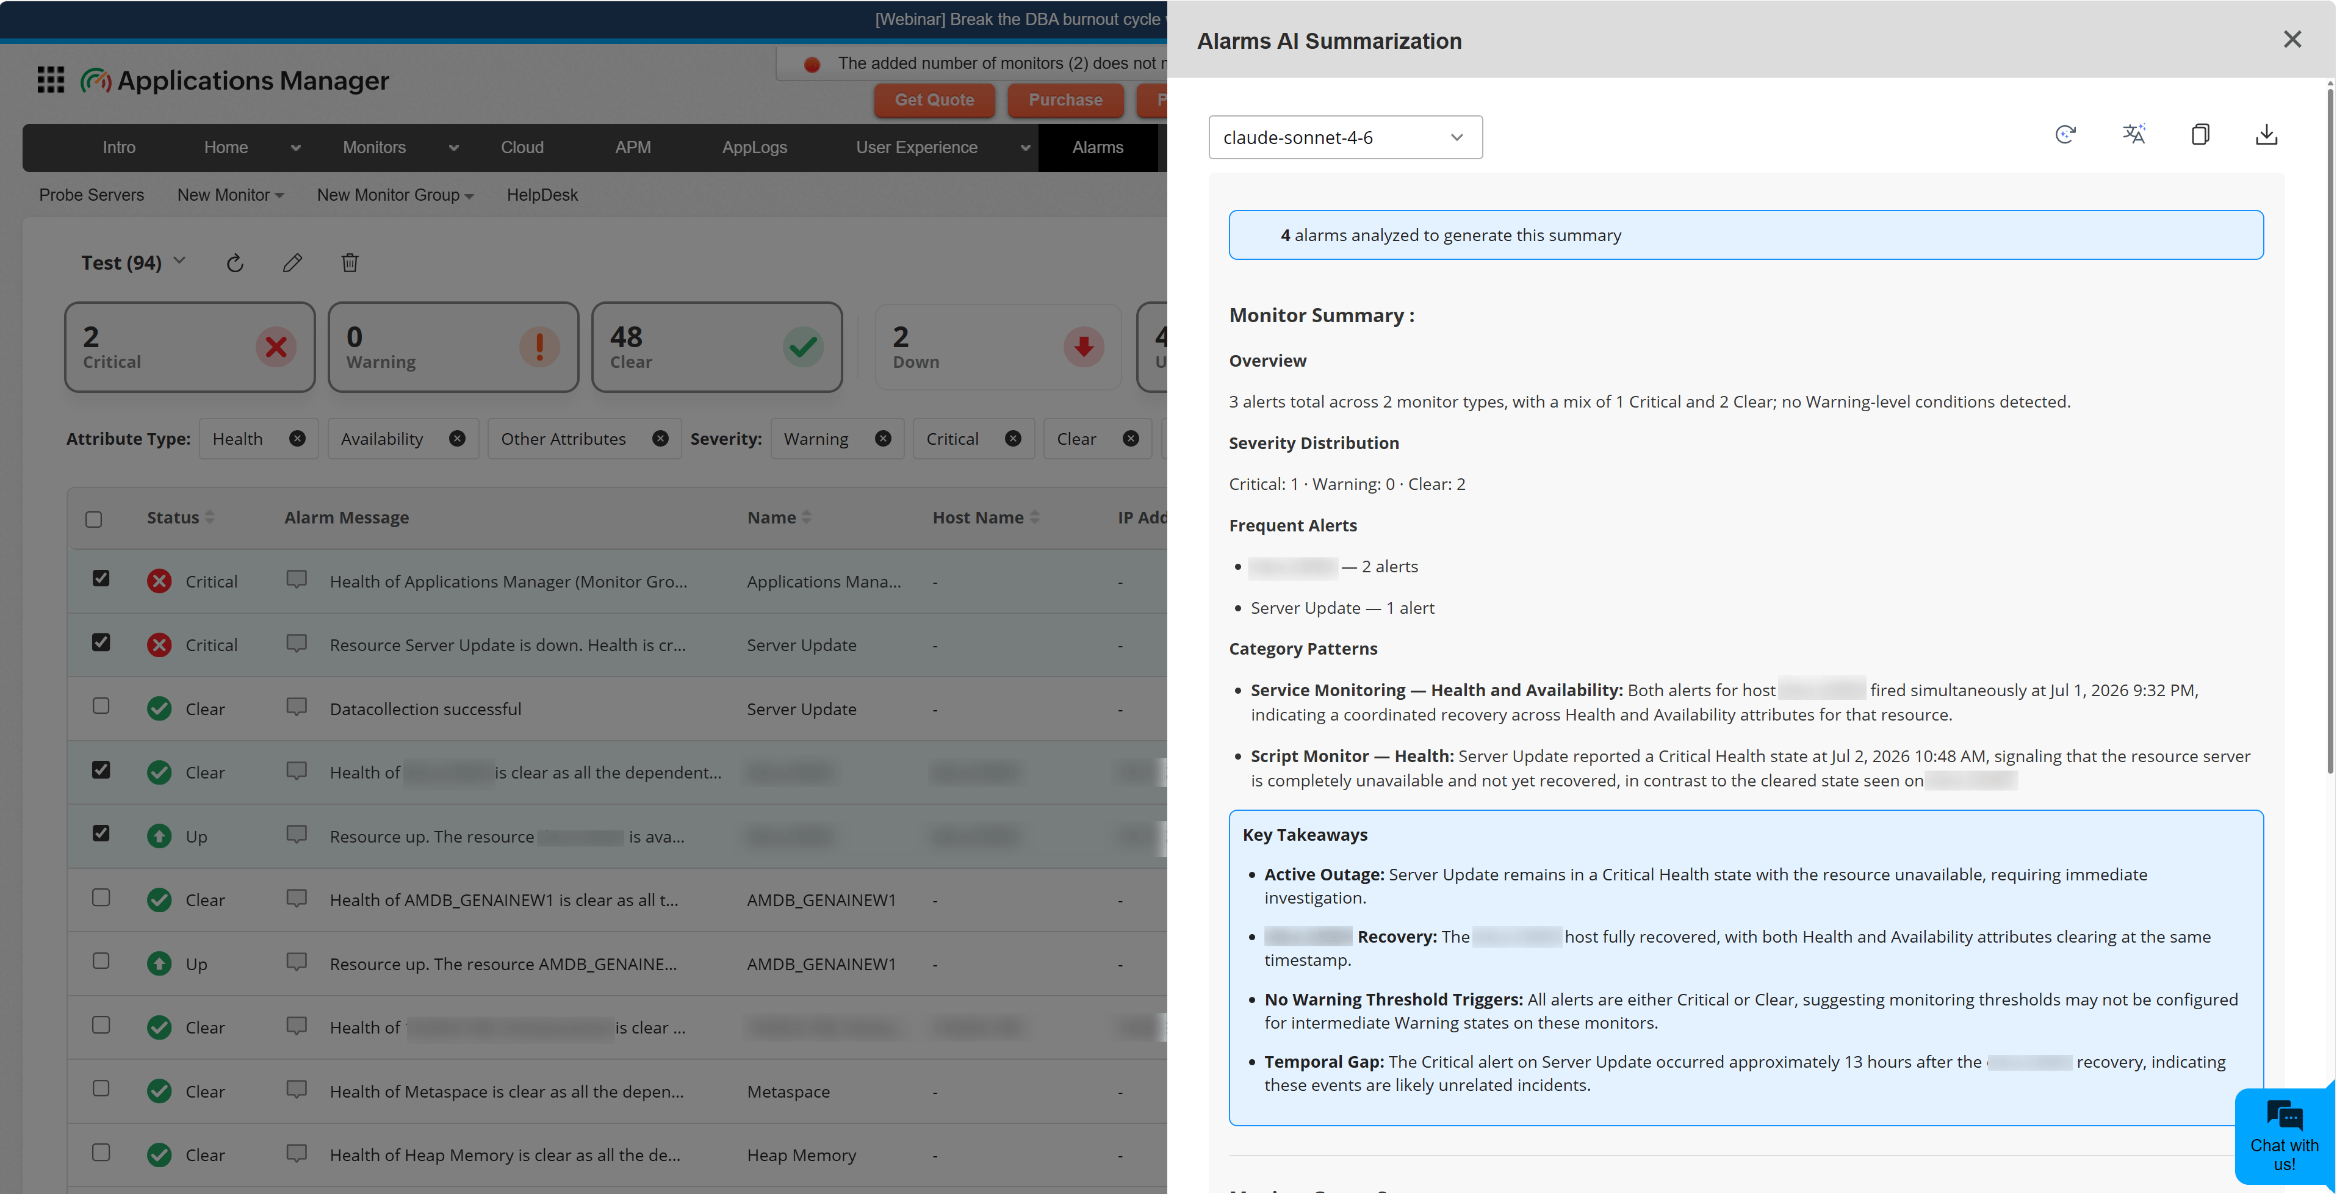The height and width of the screenshot is (1194, 2337).
Task: Expand the Home menu arrow
Action: (296, 148)
